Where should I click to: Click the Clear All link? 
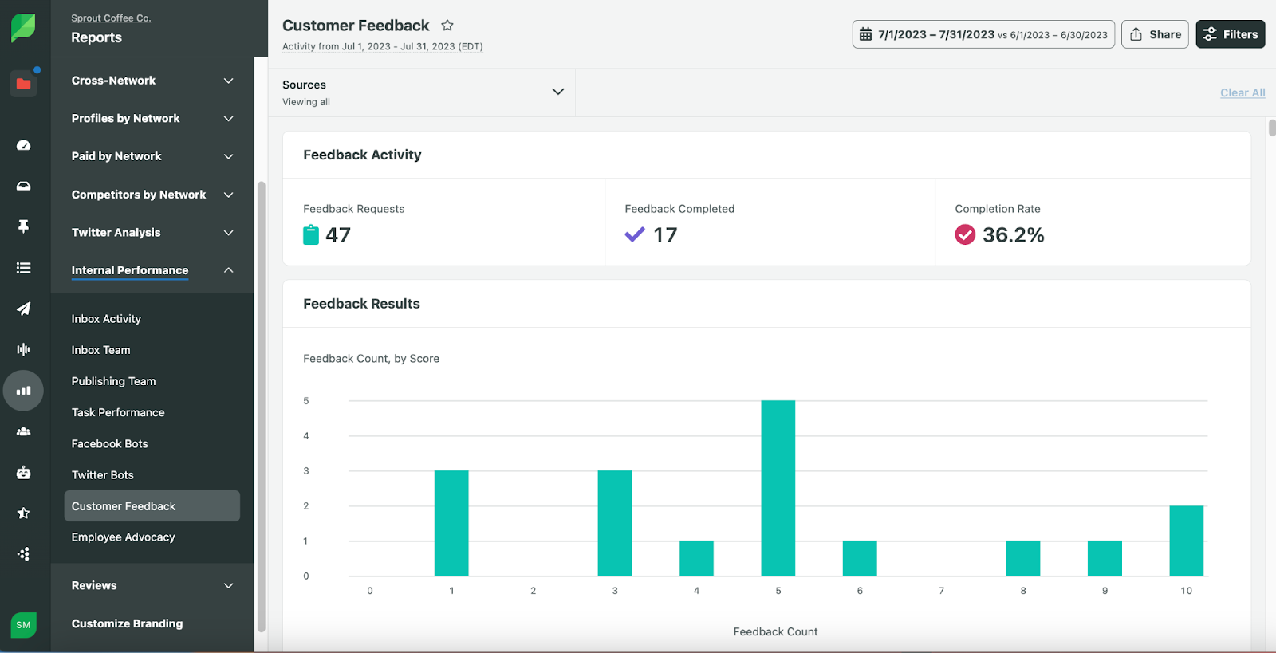[x=1243, y=92]
